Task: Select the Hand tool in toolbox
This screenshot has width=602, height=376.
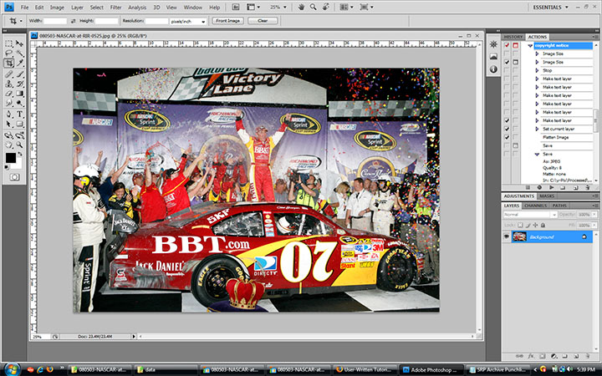Action: click(x=9, y=145)
